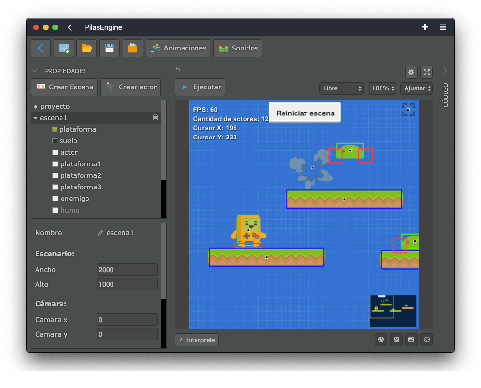Click the picture icon in bottom bar
This screenshot has height=388, width=481.
coord(411,339)
